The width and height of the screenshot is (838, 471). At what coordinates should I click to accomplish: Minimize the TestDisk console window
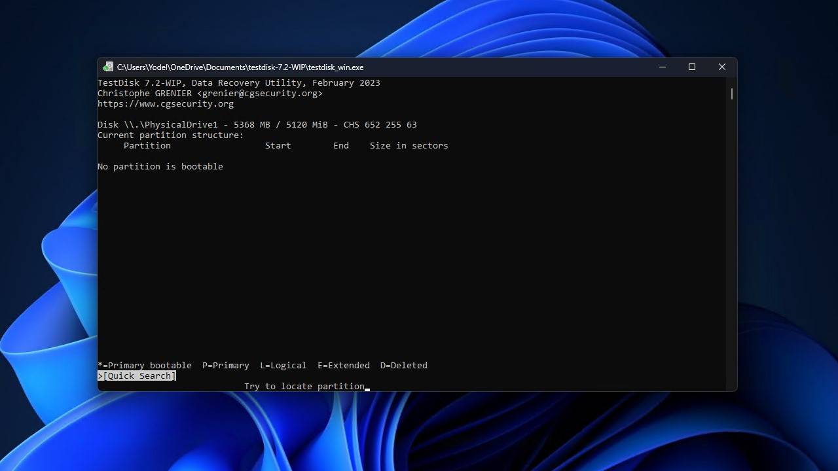663,67
